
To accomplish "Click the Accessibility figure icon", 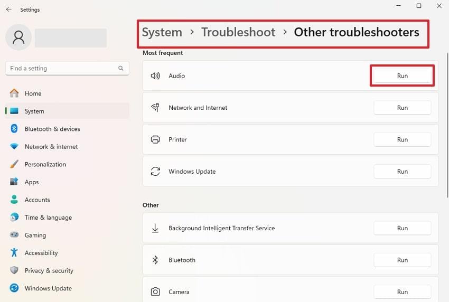I will (x=14, y=252).
